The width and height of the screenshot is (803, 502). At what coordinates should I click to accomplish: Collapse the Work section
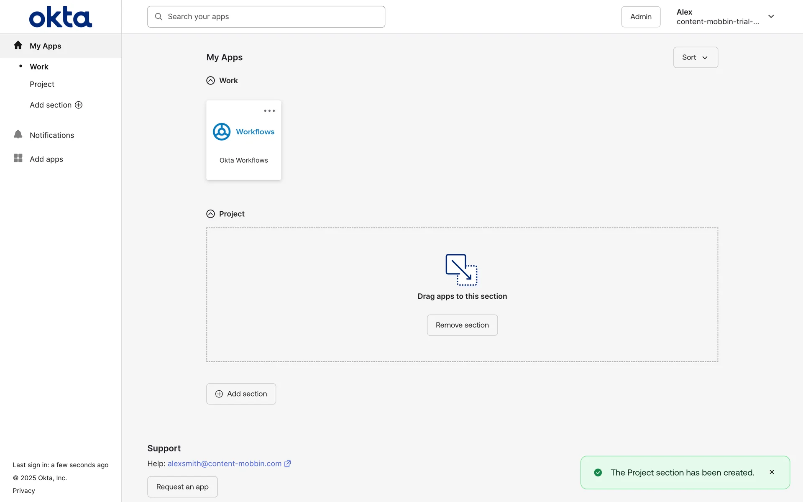(210, 80)
